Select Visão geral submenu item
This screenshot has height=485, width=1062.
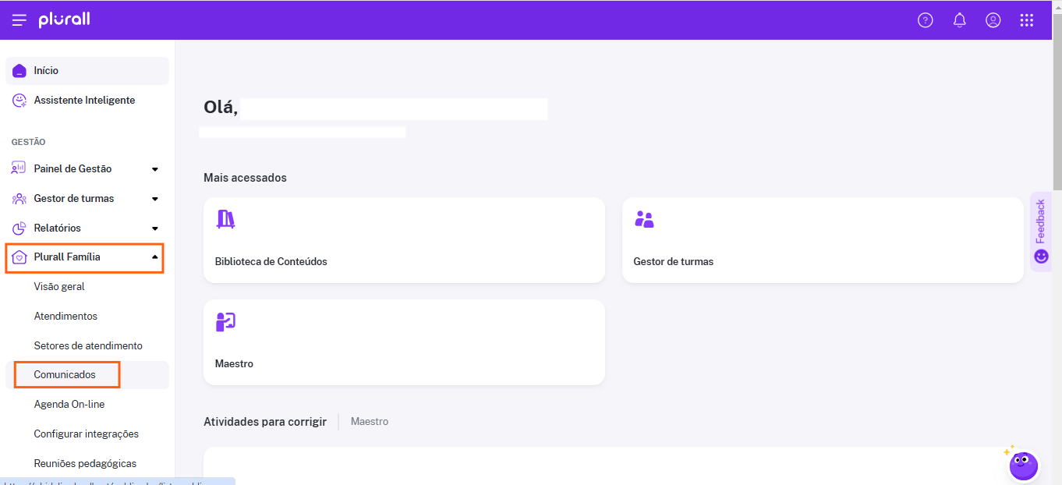pyautogui.click(x=59, y=286)
